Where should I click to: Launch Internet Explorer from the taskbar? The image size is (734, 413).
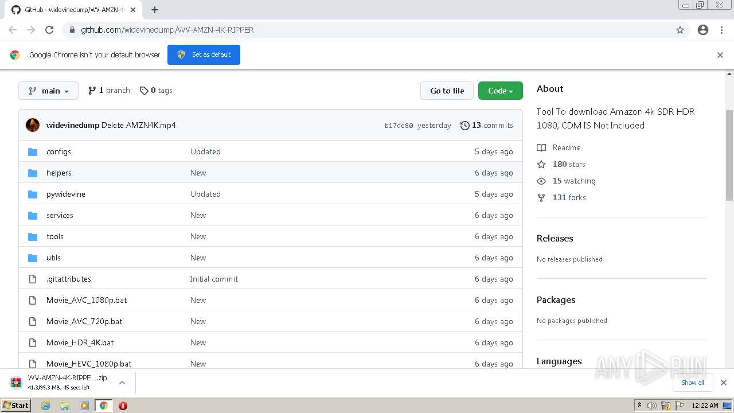(x=46, y=406)
